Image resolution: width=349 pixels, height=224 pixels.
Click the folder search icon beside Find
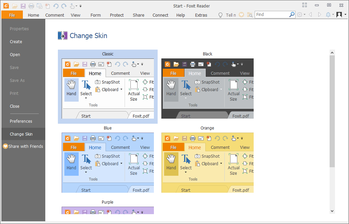(250, 15)
